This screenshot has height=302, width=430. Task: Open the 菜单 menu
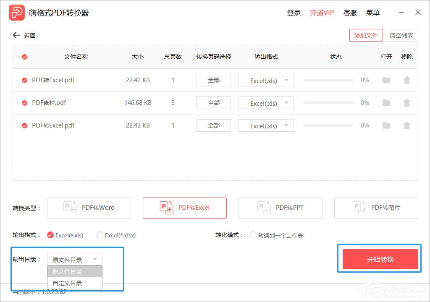click(372, 13)
